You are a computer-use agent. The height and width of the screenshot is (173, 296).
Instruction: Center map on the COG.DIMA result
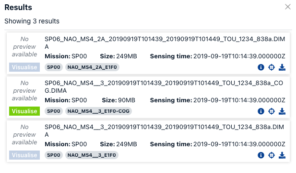pos(272,111)
